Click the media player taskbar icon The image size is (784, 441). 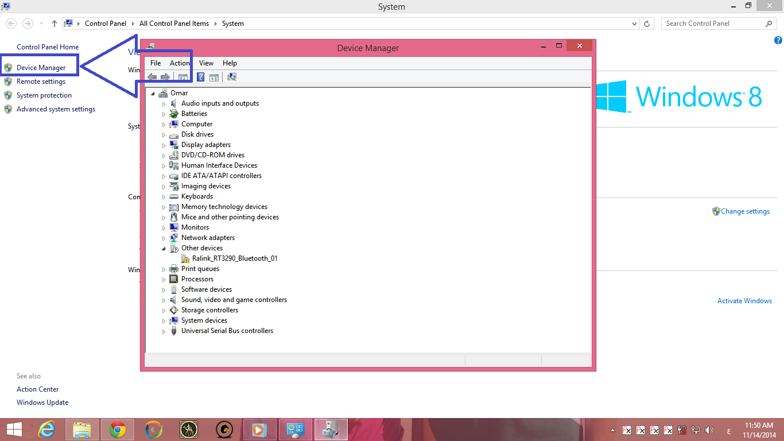(x=260, y=429)
